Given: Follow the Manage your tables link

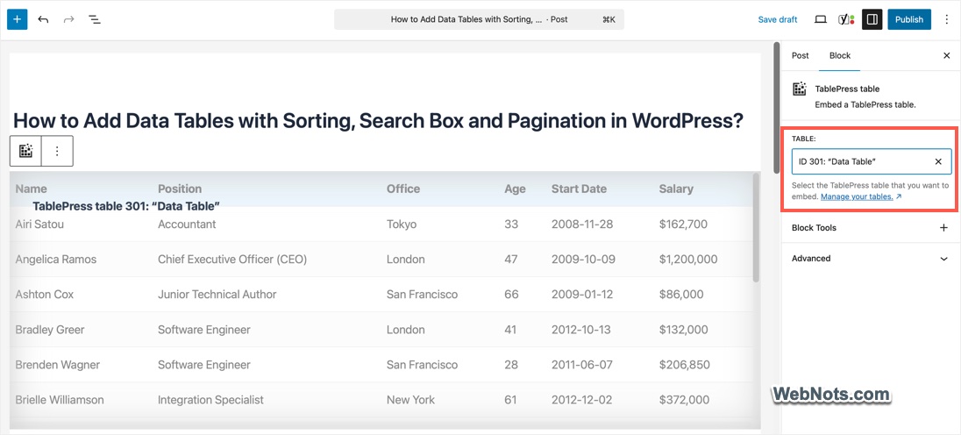Looking at the screenshot, I should click(861, 196).
